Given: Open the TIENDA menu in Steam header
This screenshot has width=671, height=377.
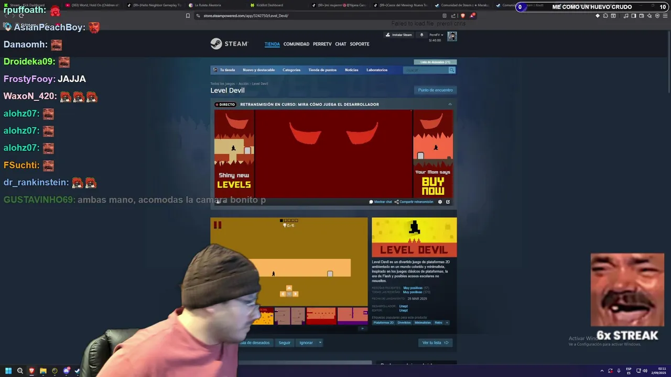Looking at the screenshot, I should 272,44.
